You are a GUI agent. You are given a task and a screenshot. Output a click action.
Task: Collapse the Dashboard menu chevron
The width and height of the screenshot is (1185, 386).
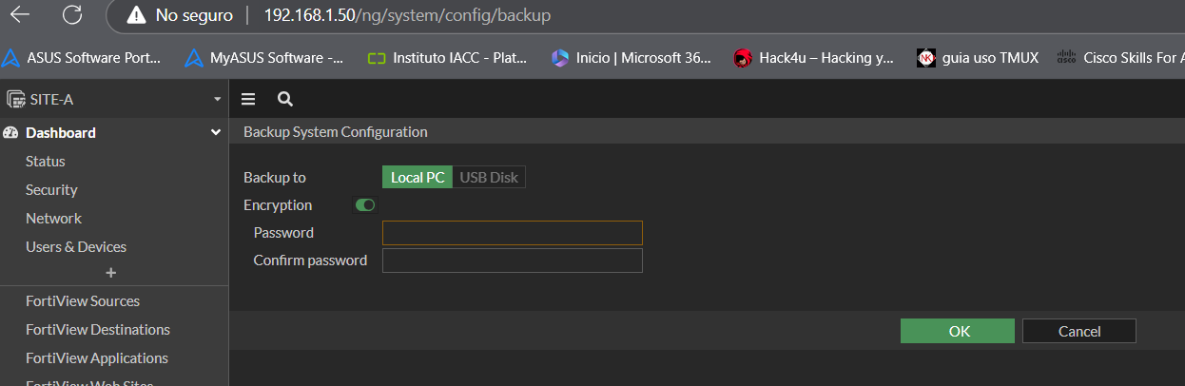coord(216,133)
